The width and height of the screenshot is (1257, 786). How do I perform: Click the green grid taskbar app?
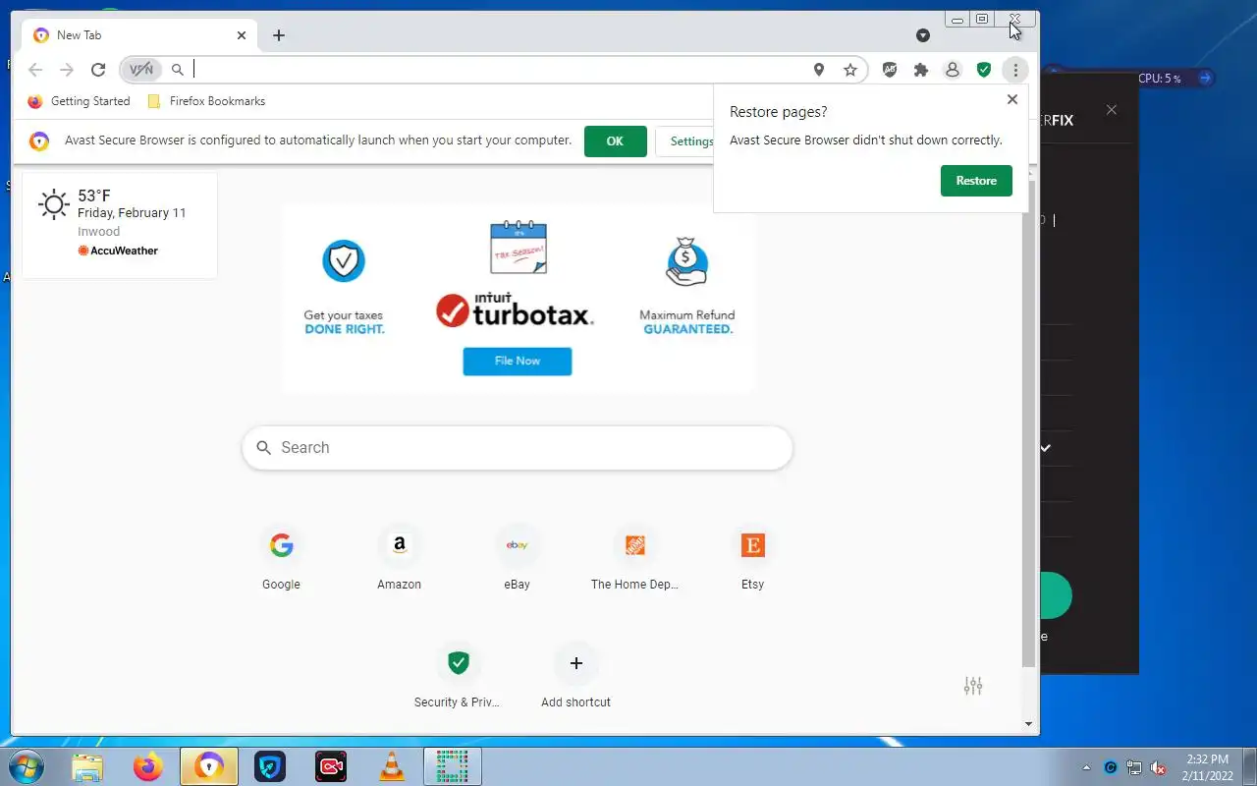point(453,766)
